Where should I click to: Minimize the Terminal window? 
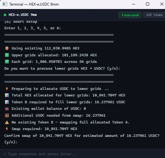point(134,4)
